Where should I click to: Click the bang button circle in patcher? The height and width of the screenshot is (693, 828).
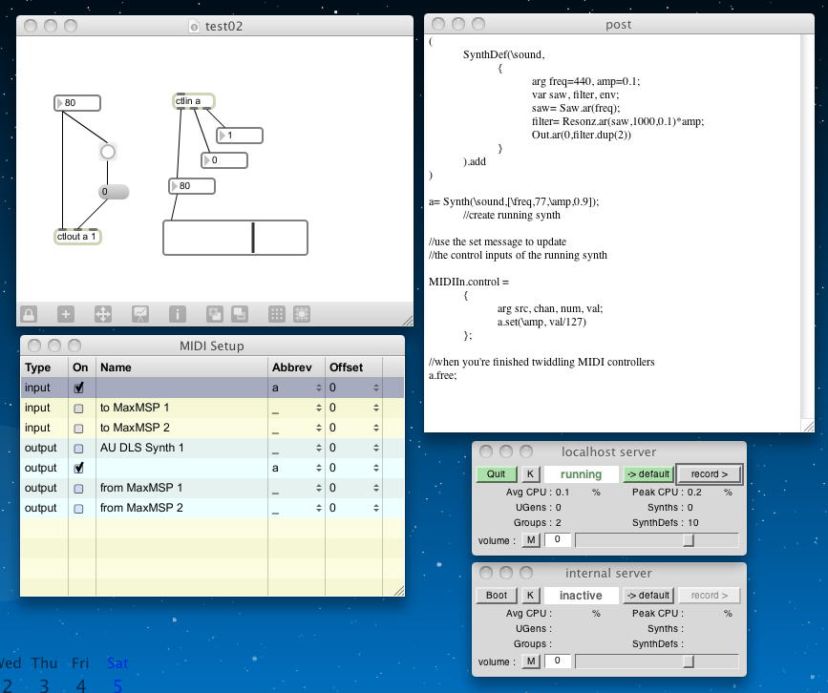tap(108, 152)
